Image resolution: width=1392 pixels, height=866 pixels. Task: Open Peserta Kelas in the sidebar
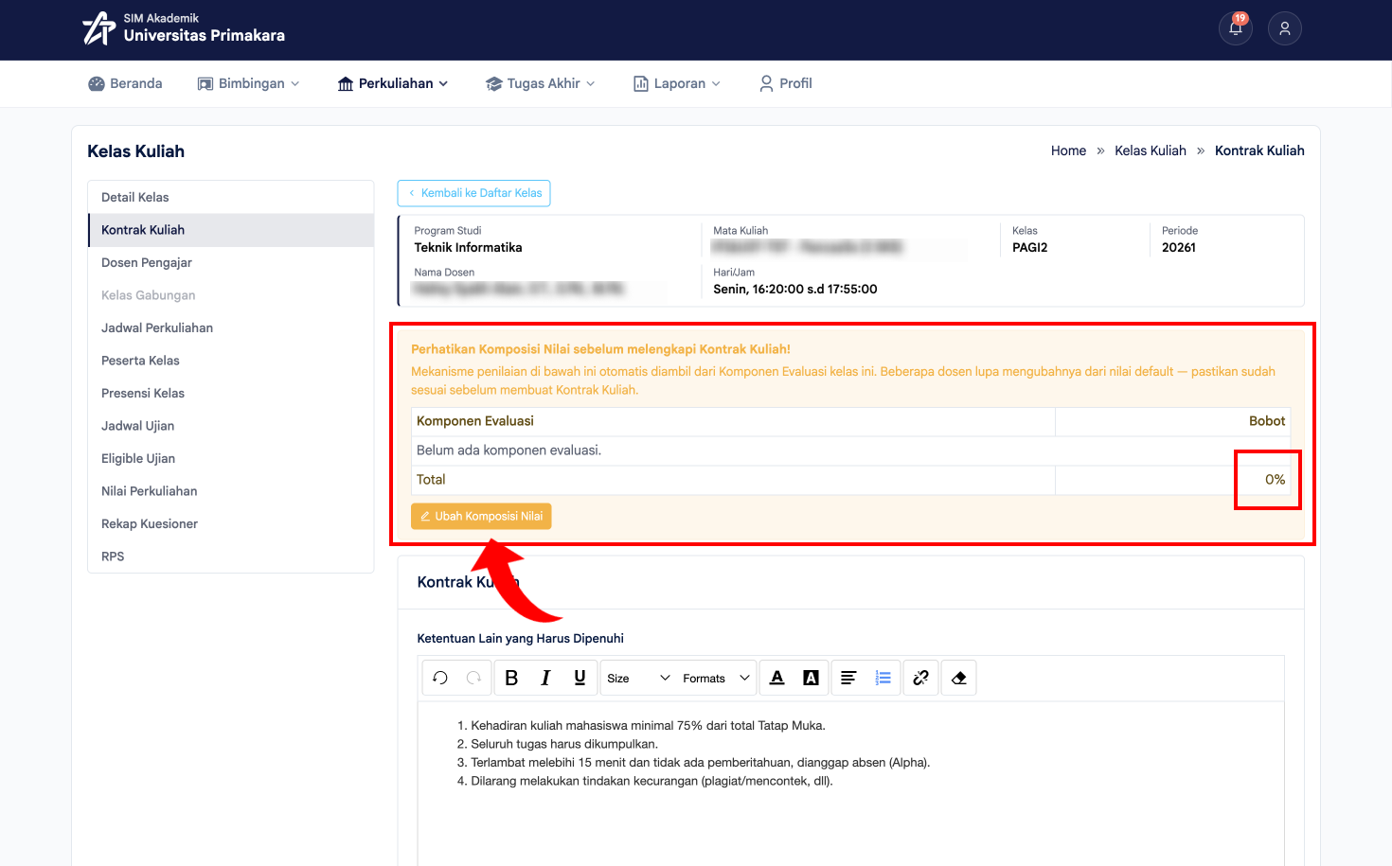tap(231, 361)
